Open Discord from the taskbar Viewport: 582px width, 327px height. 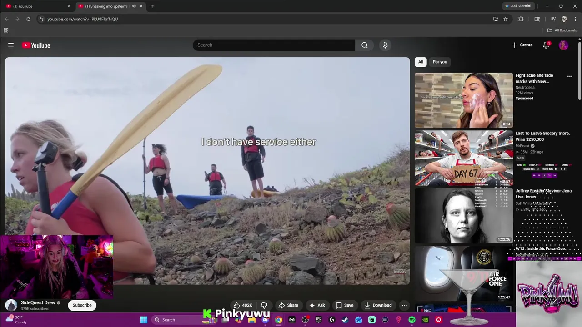point(265,320)
